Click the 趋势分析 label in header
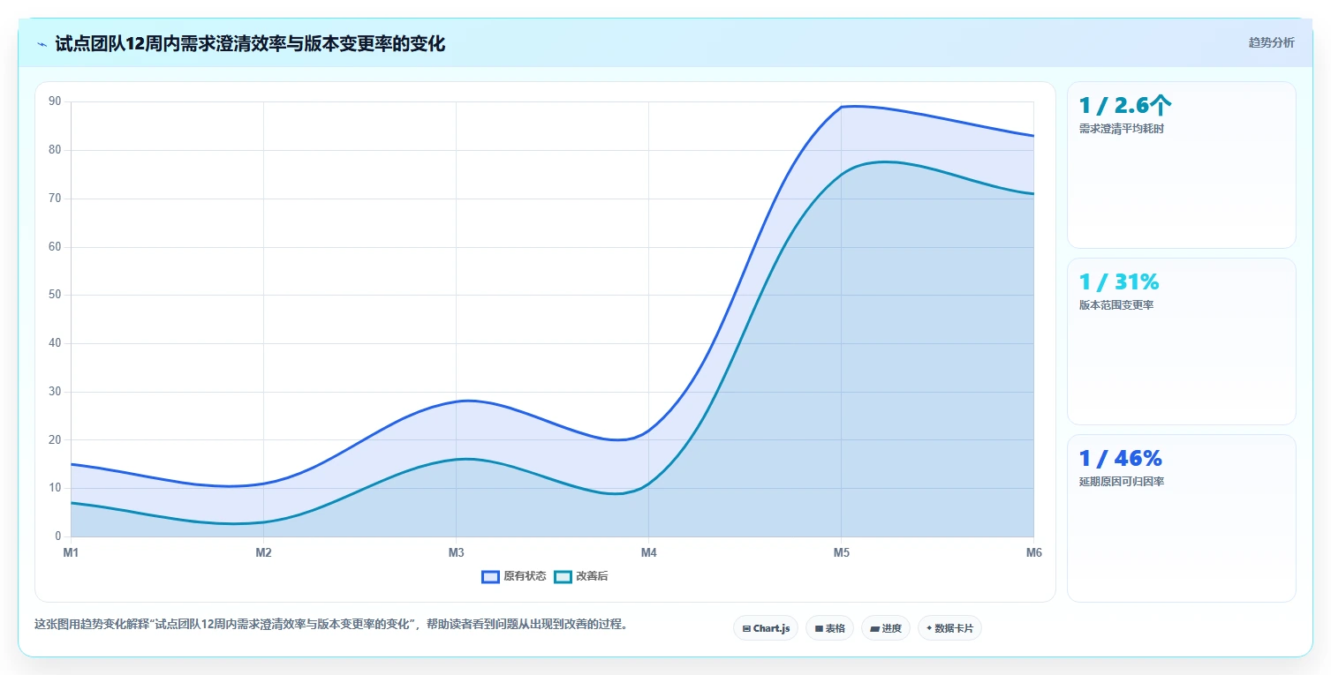The width and height of the screenshot is (1331, 675). click(1271, 42)
